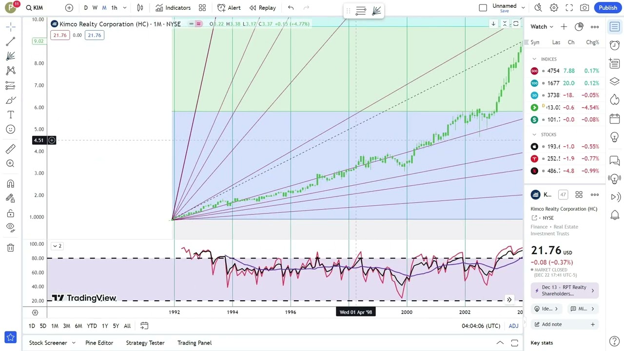Add a symbol to compare
Image resolution: width=624 pixels, height=351 pixels.
(69, 8)
